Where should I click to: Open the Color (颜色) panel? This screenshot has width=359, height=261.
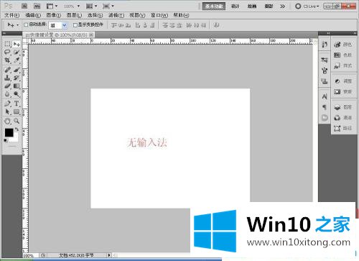click(x=343, y=45)
